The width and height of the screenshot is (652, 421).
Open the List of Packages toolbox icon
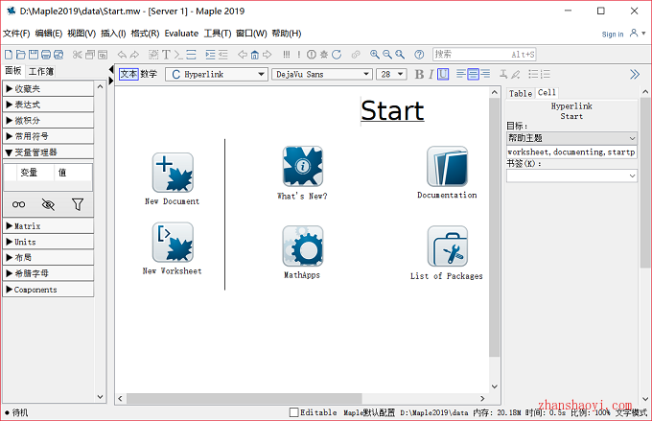click(x=448, y=246)
